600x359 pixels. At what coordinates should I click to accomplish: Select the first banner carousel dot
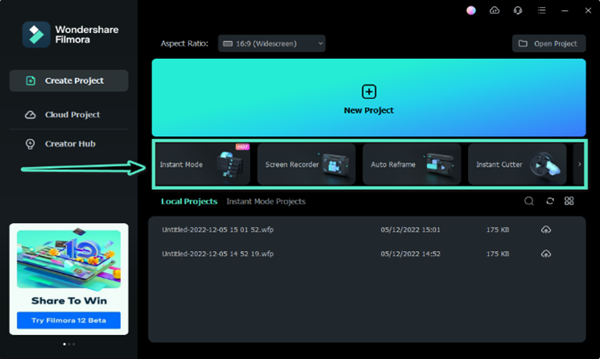point(64,344)
